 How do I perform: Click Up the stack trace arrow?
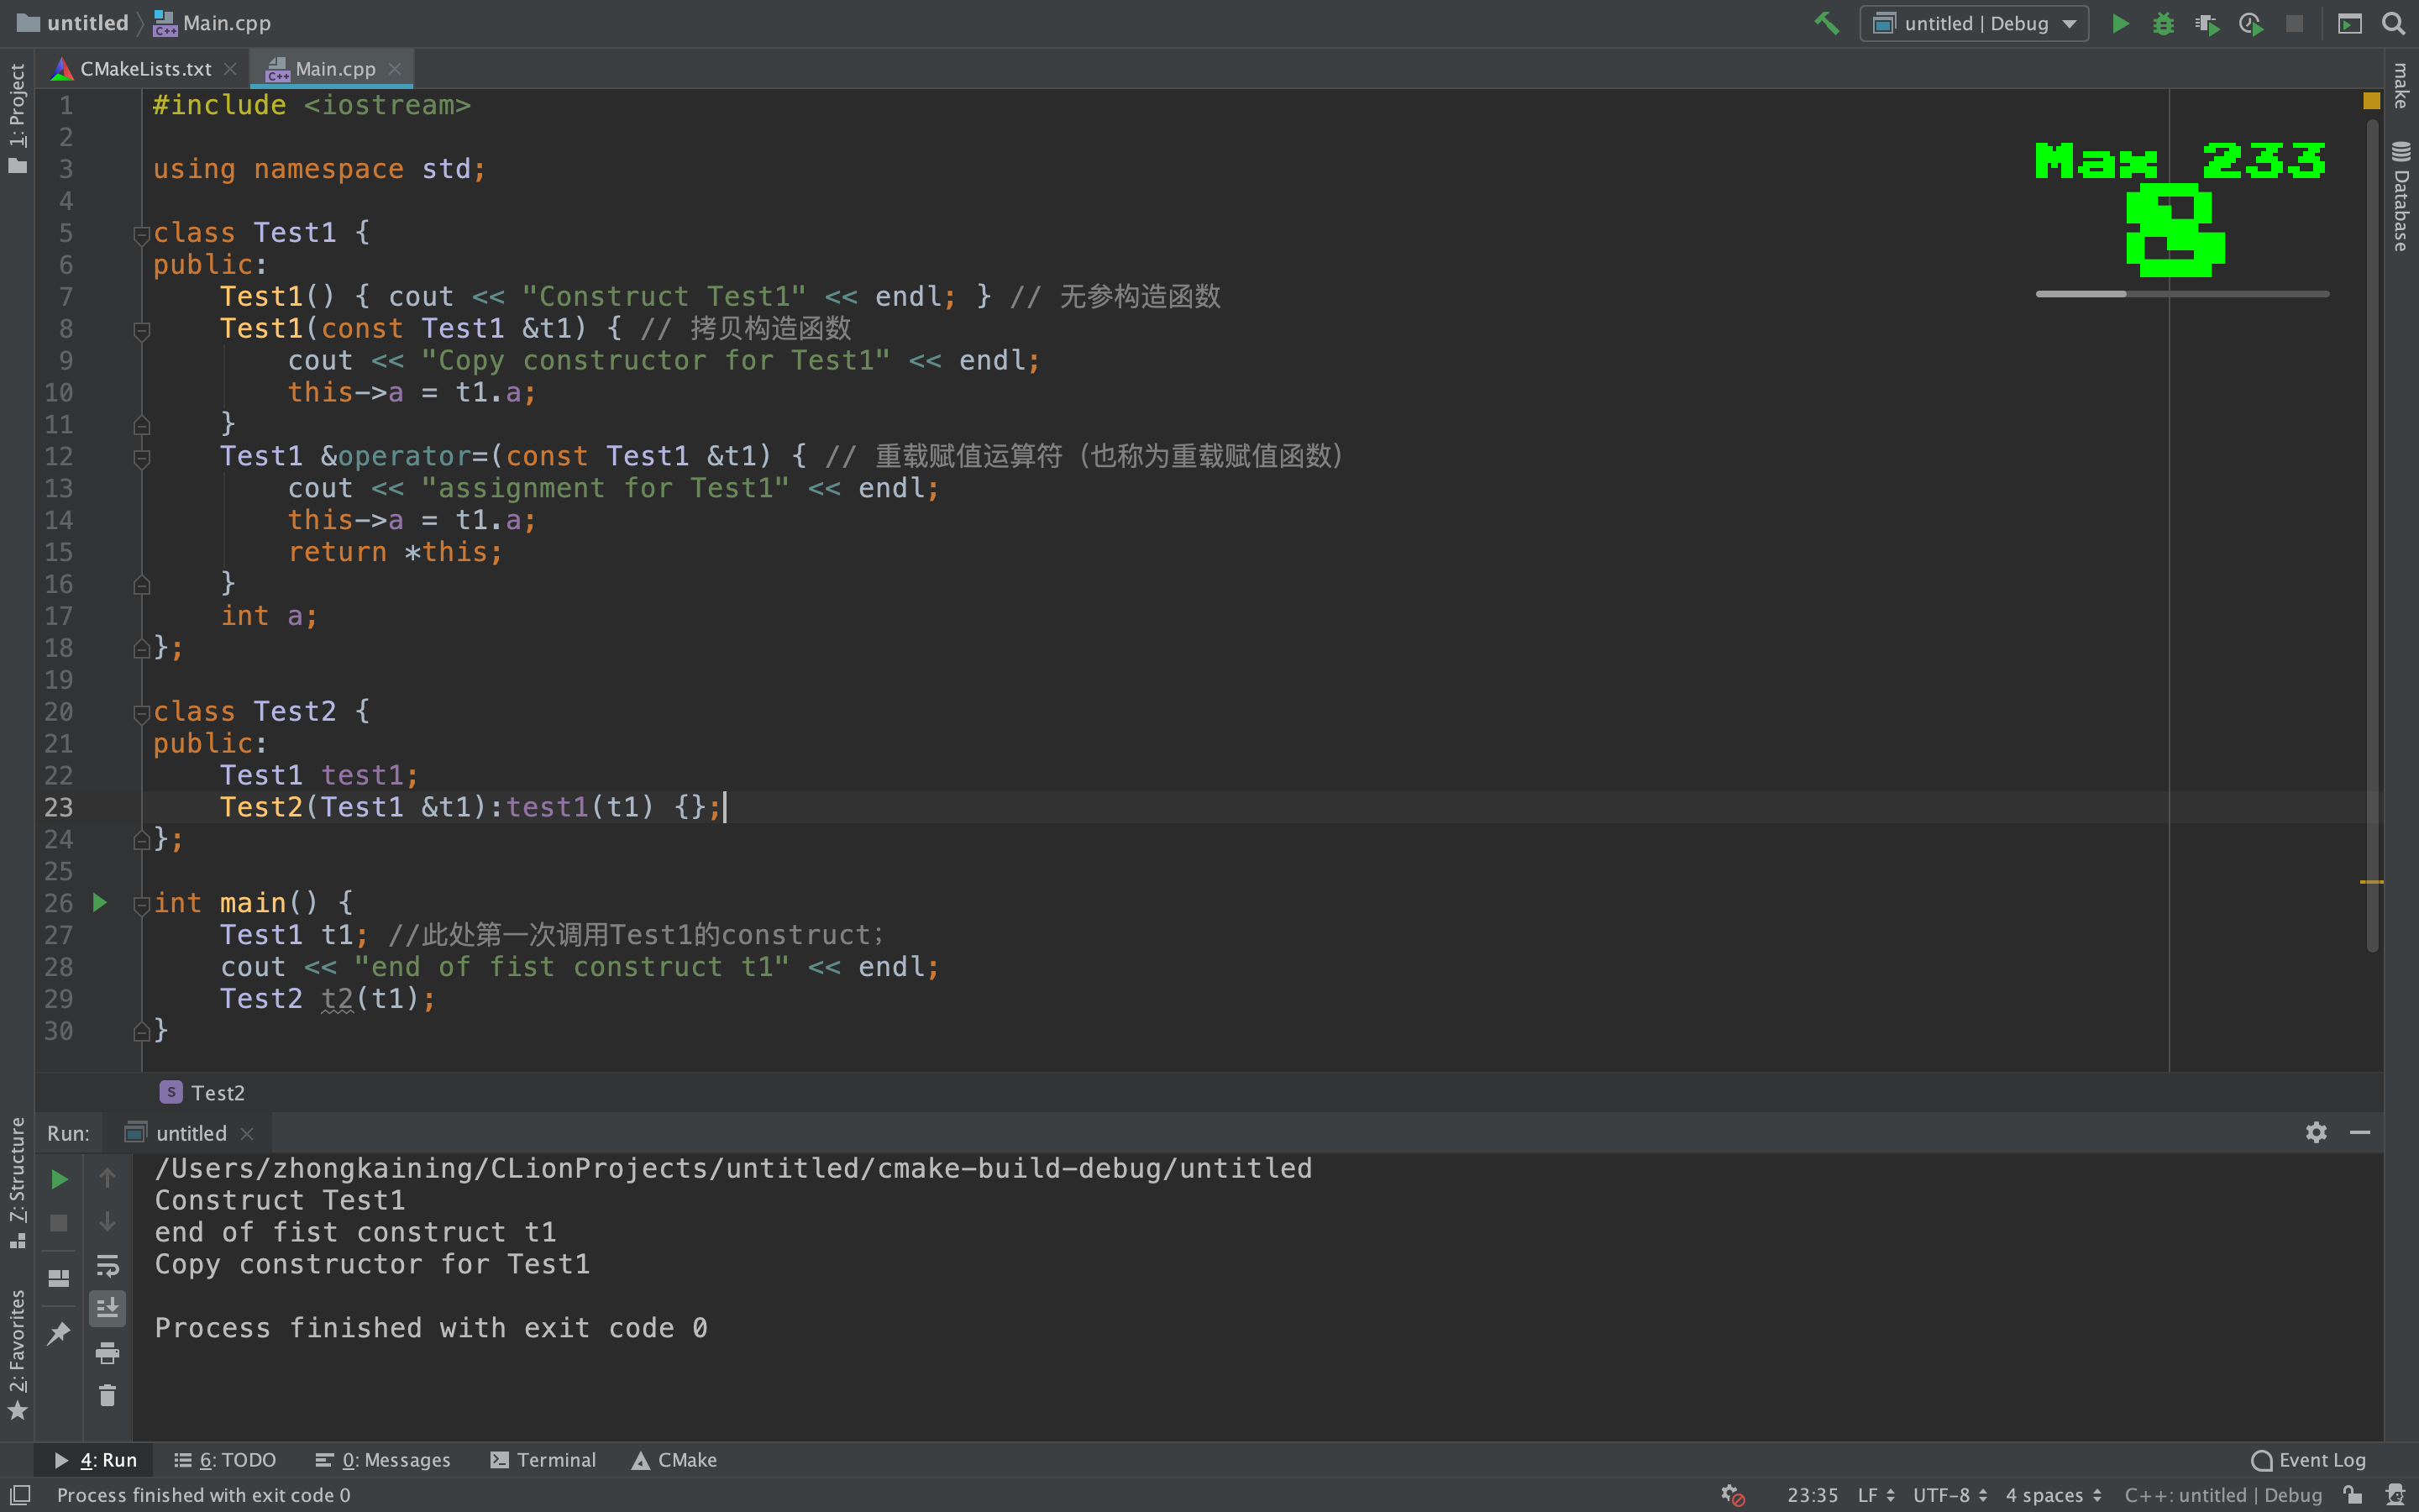(107, 1178)
